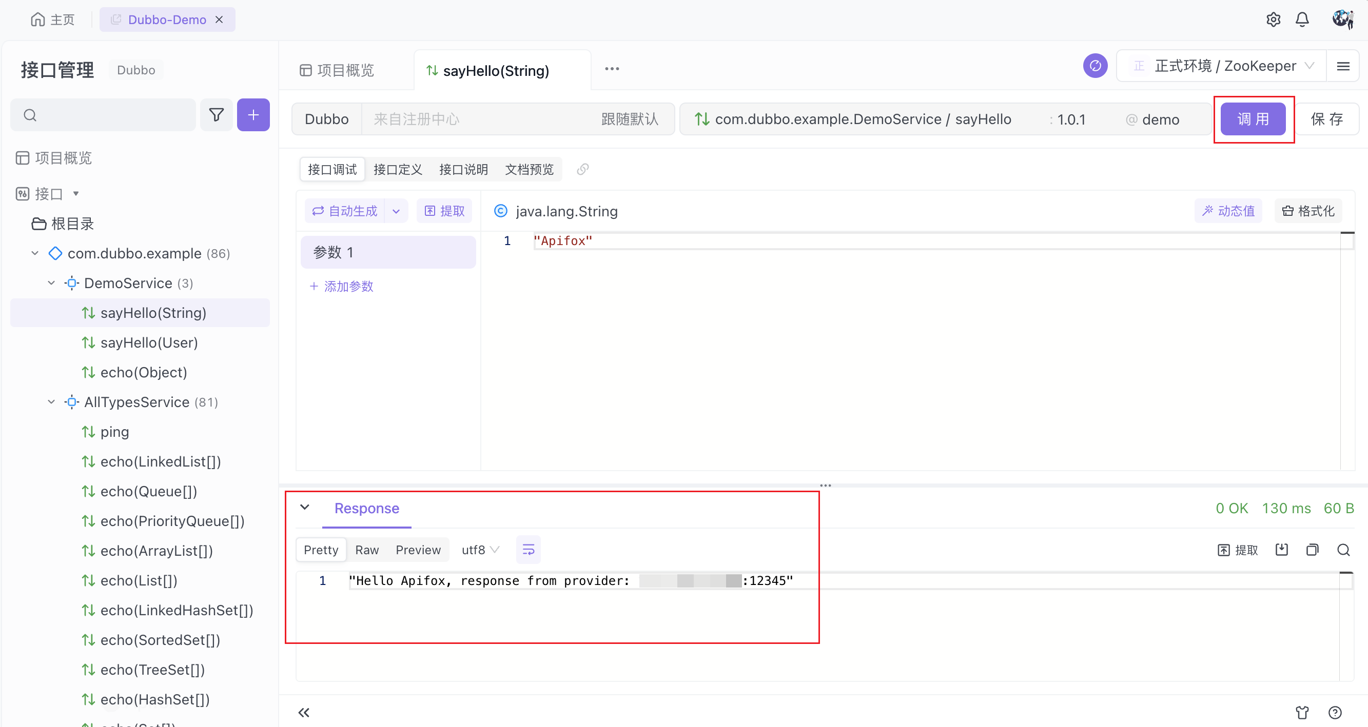Image resolution: width=1368 pixels, height=727 pixels.
Task: Click the 调用 invoke button
Action: pyautogui.click(x=1253, y=119)
